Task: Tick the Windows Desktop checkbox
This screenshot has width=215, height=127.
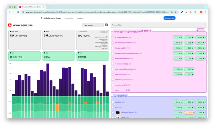Action: [113, 53]
